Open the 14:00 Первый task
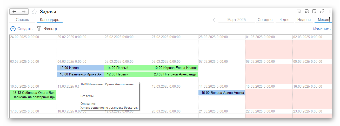The height and width of the screenshot is (126, 340). point(127,68)
